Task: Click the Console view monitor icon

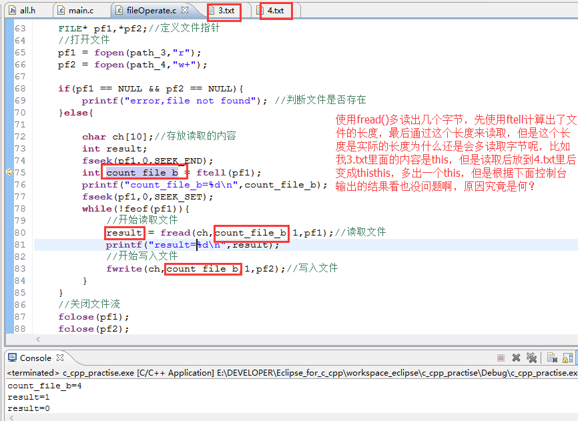Action: tap(13, 358)
